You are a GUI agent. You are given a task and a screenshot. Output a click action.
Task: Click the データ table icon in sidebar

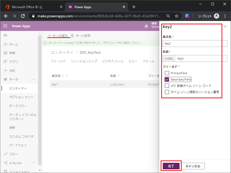tap(5, 79)
